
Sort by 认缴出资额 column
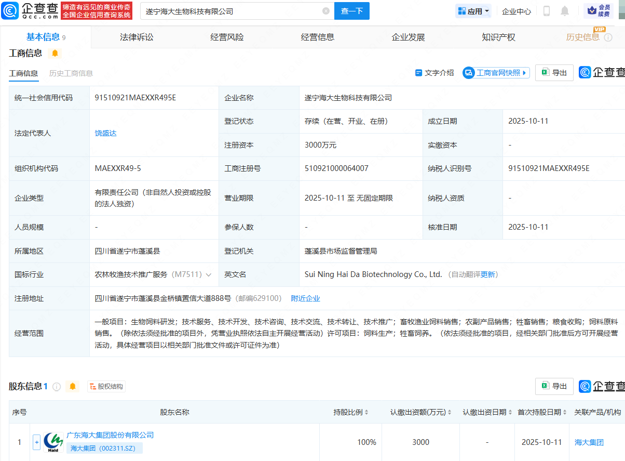tap(421, 412)
